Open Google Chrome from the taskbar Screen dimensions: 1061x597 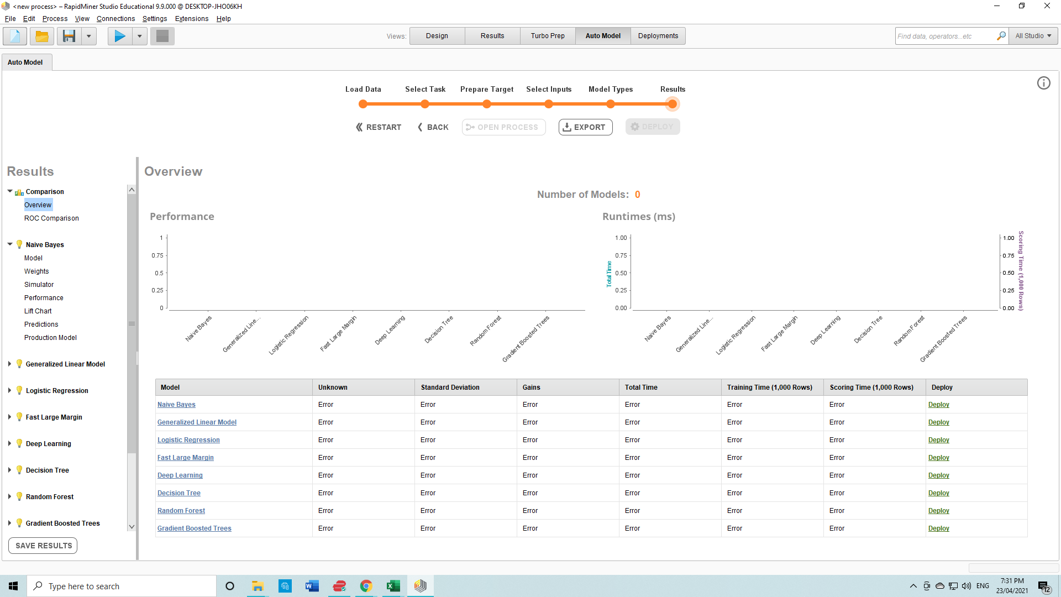coord(366,586)
